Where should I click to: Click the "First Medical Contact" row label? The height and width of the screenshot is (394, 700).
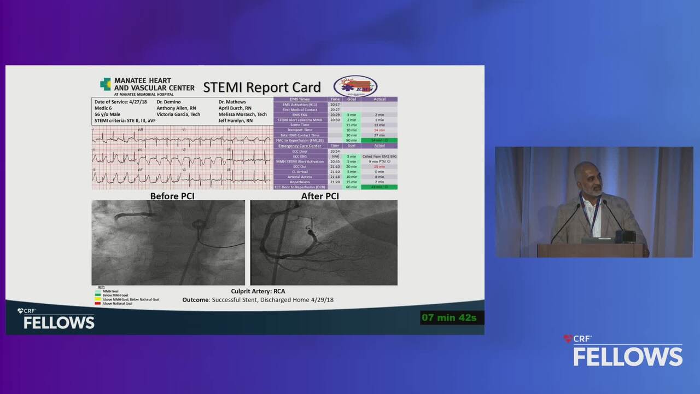point(300,109)
